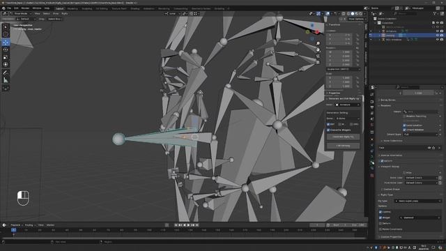Open the Rig type dropdown
Image resolution: width=446 pixels, height=251 pixels.
pyautogui.click(x=417, y=201)
